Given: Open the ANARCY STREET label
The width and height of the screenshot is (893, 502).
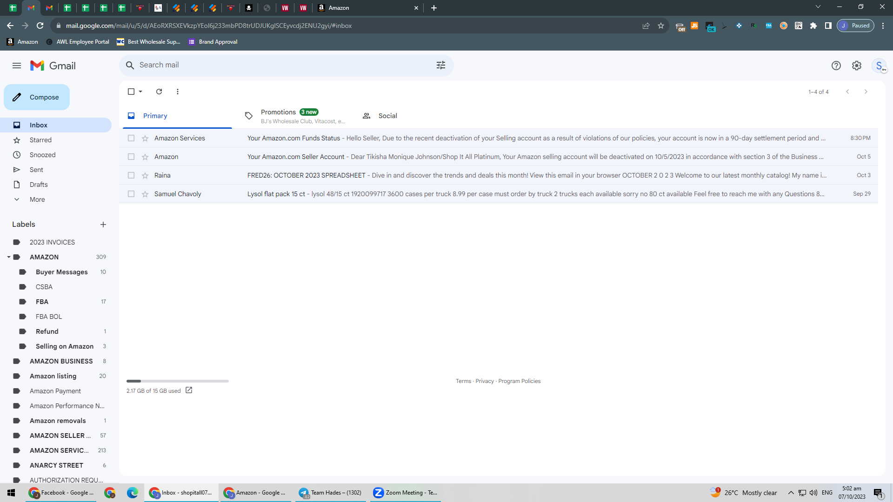Looking at the screenshot, I should tap(56, 465).
